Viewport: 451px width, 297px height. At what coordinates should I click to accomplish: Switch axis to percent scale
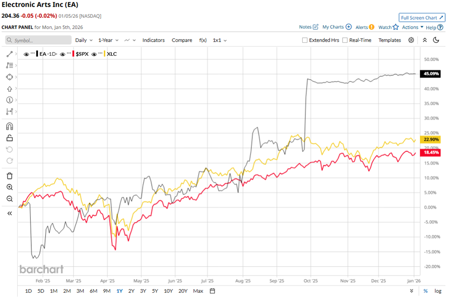426,291
